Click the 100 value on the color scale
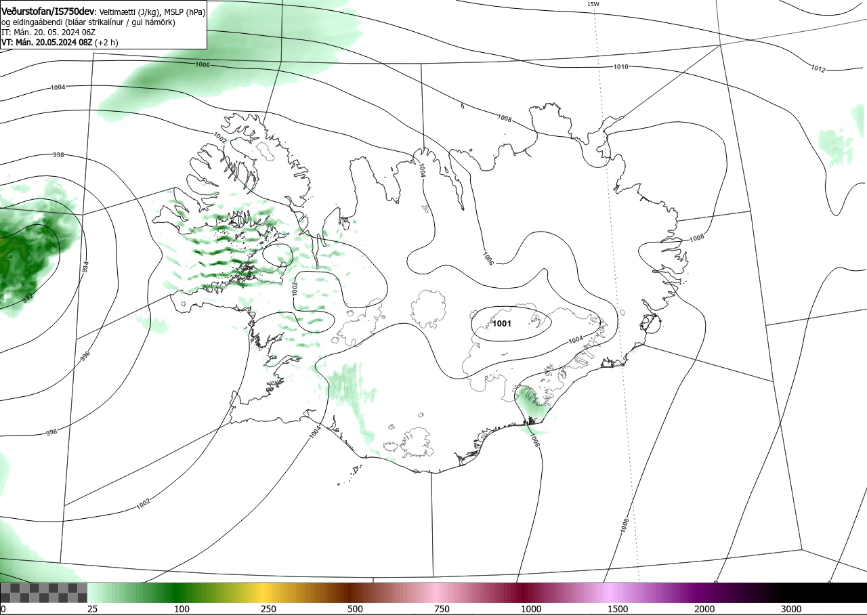 (x=182, y=609)
